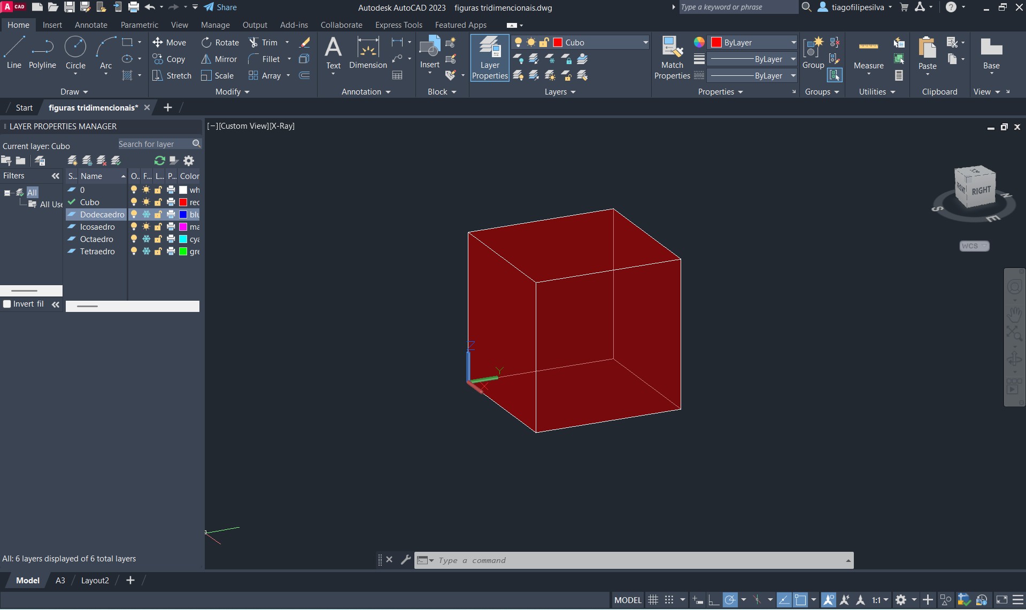Enable the Invert filter checkbox
The image size is (1026, 610).
point(7,304)
